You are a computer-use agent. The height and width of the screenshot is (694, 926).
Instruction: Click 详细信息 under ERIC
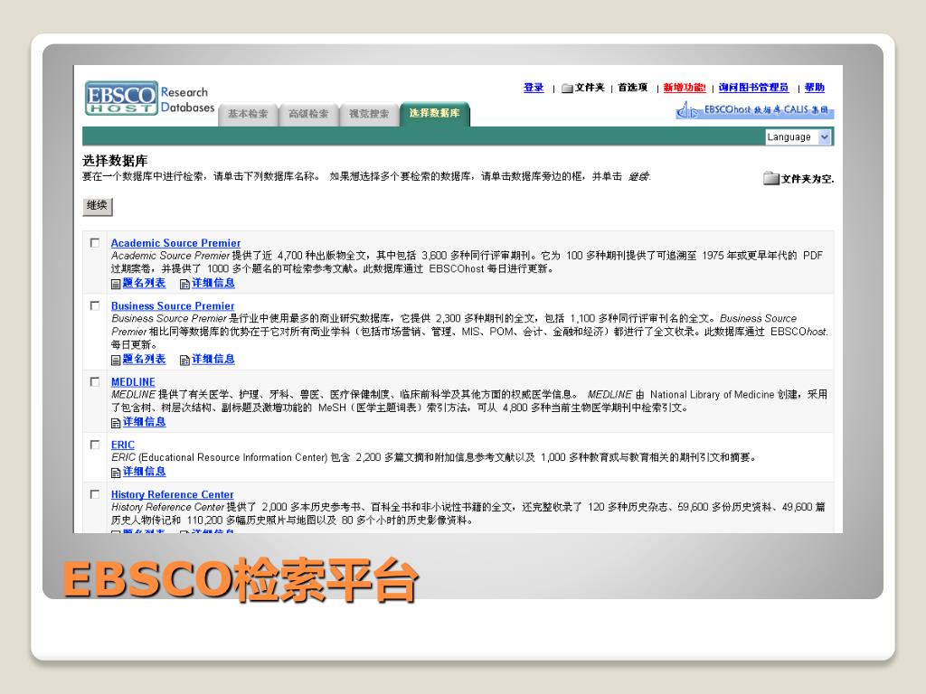(144, 472)
